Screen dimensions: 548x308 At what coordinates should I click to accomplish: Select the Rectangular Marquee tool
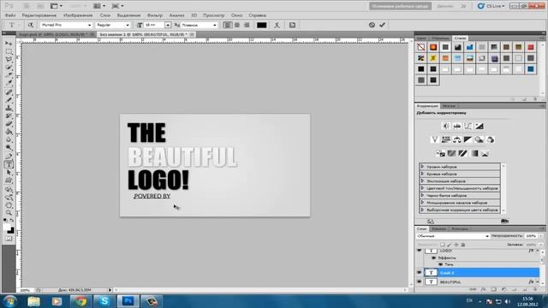pos(9,51)
